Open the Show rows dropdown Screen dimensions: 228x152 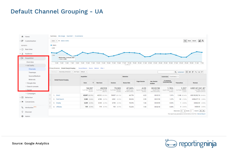[183, 111]
